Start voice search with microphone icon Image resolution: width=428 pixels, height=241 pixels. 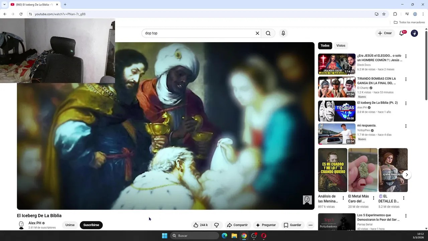coord(283,33)
